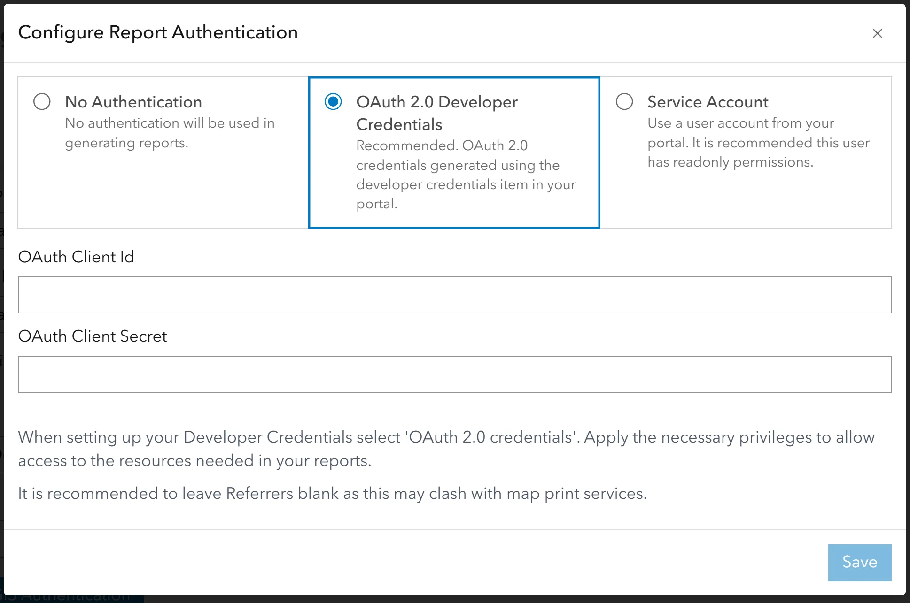Select the Service Account radio button

coord(624,101)
